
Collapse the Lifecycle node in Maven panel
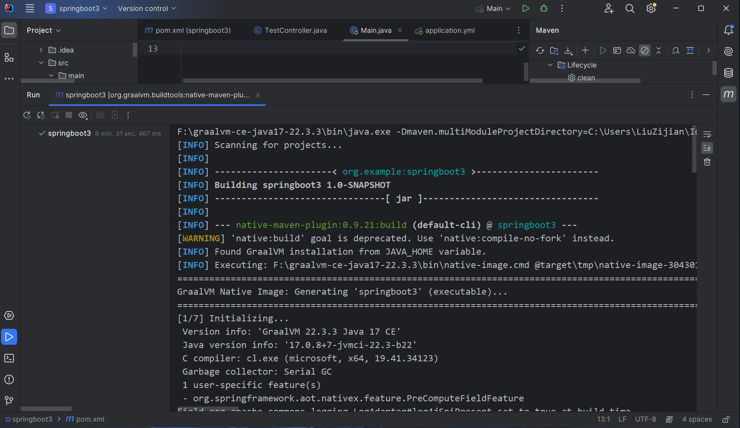click(x=550, y=65)
